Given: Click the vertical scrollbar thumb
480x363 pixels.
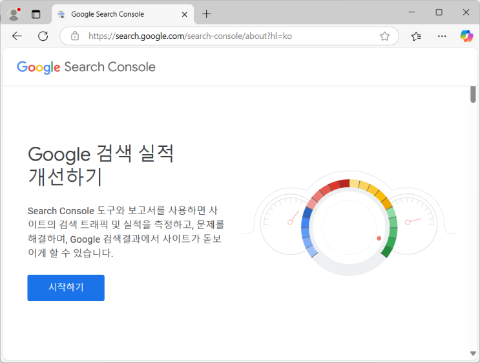Looking at the screenshot, I should pos(473,94).
